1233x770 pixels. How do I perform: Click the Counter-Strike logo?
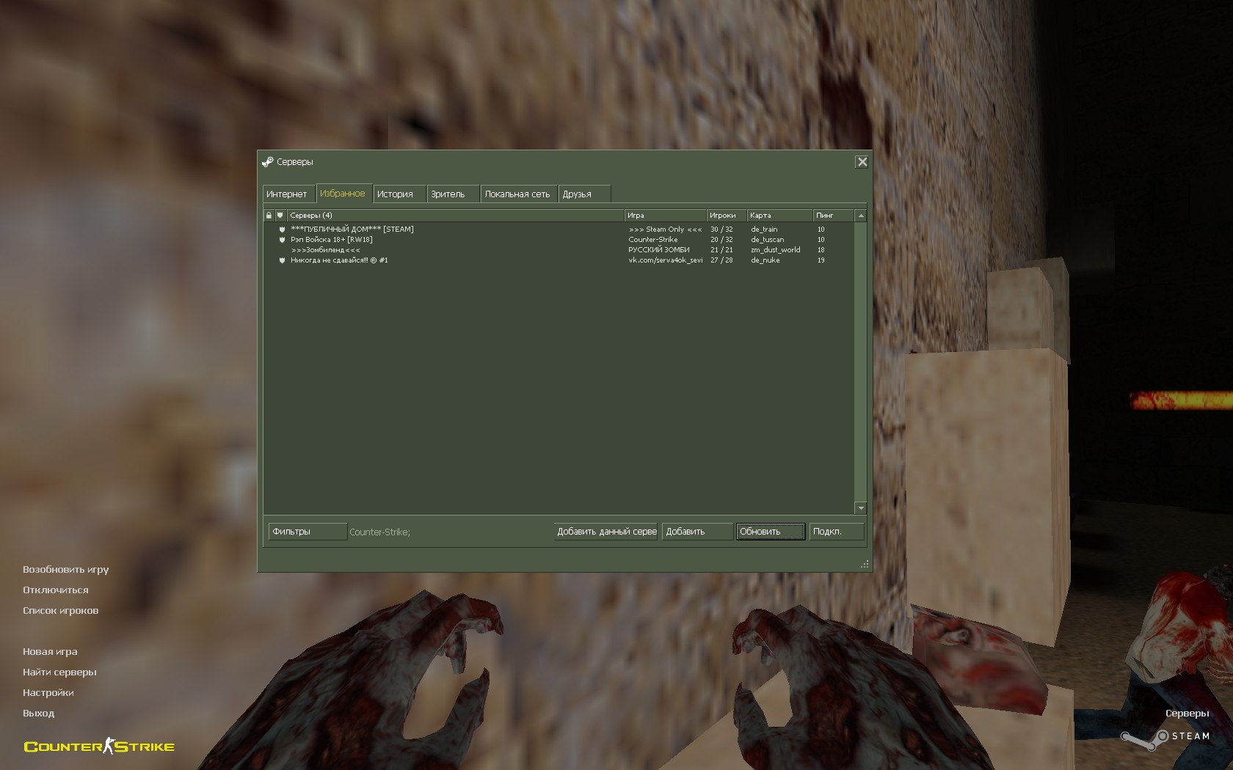pyautogui.click(x=99, y=747)
